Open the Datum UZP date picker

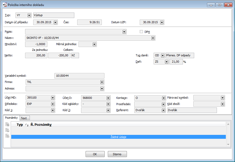(x=162, y=22)
